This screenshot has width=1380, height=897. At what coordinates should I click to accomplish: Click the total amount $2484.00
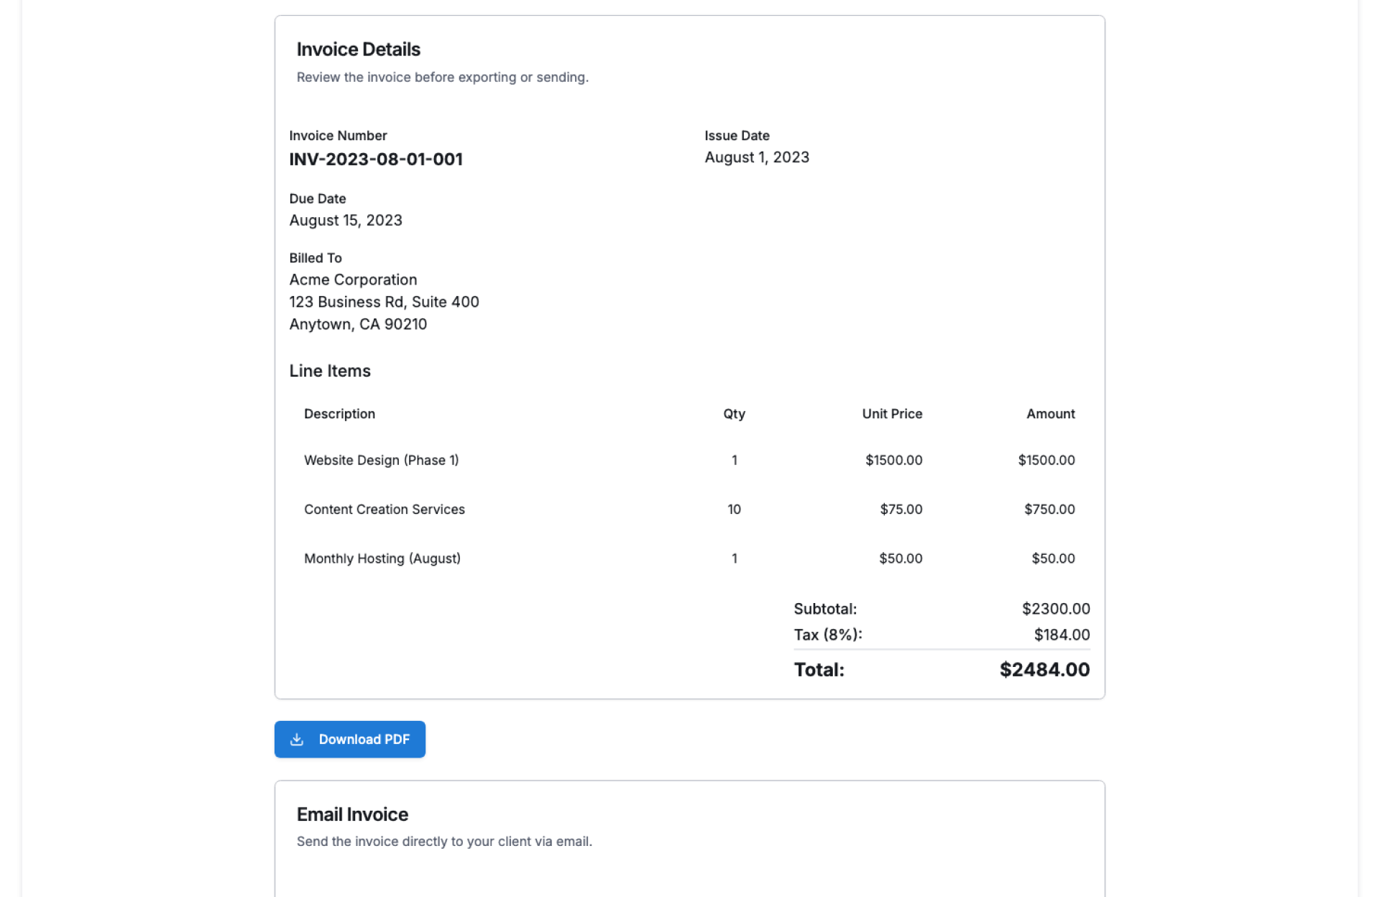[x=1044, y=670]
